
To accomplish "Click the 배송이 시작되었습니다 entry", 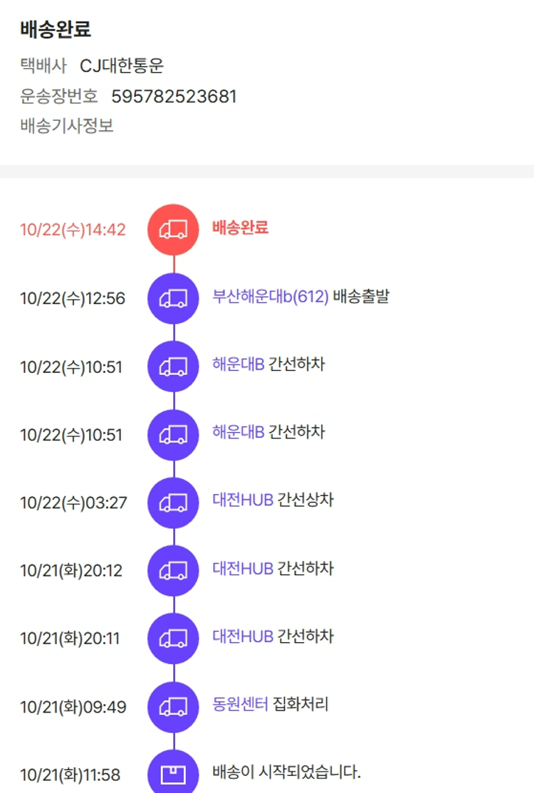I will pos(287,772).
